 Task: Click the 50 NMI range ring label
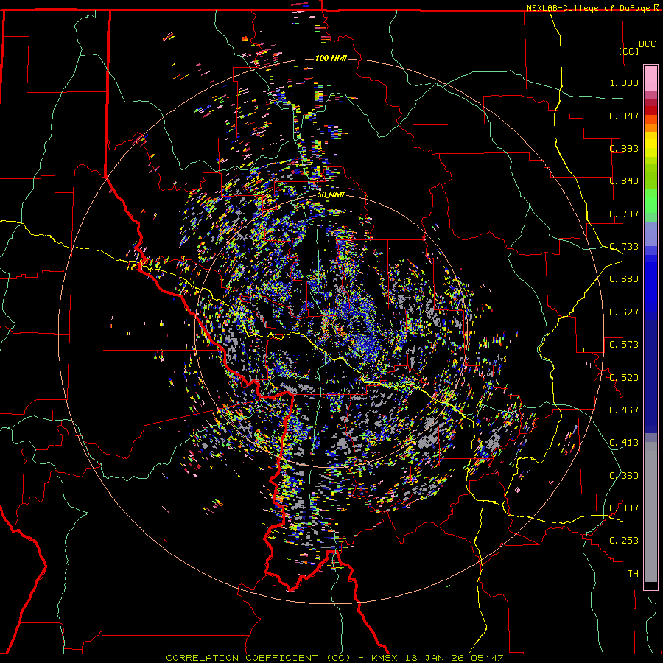coord(331,194)
